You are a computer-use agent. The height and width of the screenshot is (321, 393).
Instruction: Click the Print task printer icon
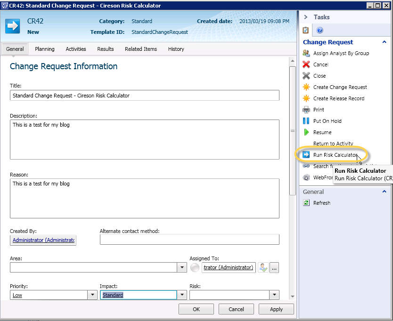point(306,110)
